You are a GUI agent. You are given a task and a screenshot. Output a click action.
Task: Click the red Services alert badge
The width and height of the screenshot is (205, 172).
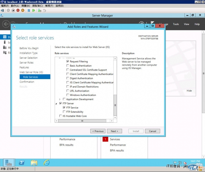coord(105,139)
